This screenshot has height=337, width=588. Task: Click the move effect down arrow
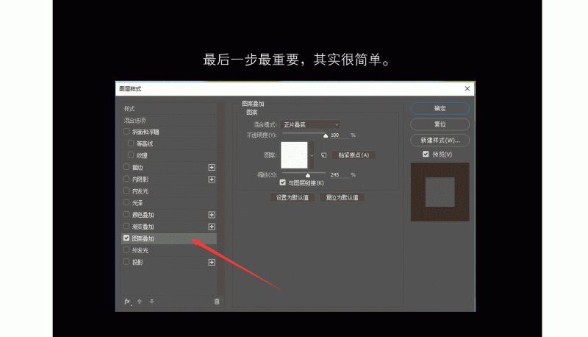click(x=151, y=302)
